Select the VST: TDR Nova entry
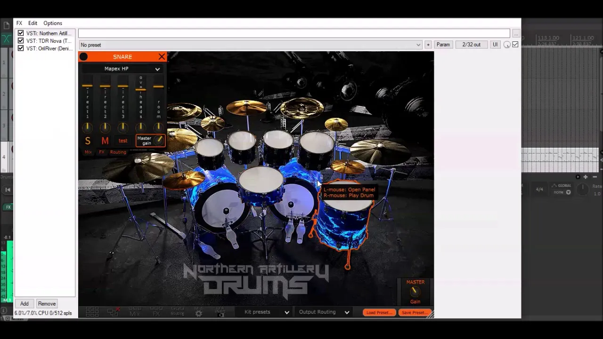 pyautogui.click(x=49, y=41)
